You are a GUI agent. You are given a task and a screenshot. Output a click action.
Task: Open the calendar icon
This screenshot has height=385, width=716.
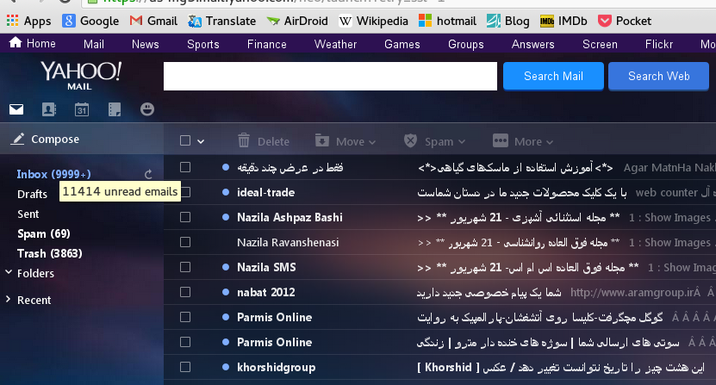tap(82, 109)
